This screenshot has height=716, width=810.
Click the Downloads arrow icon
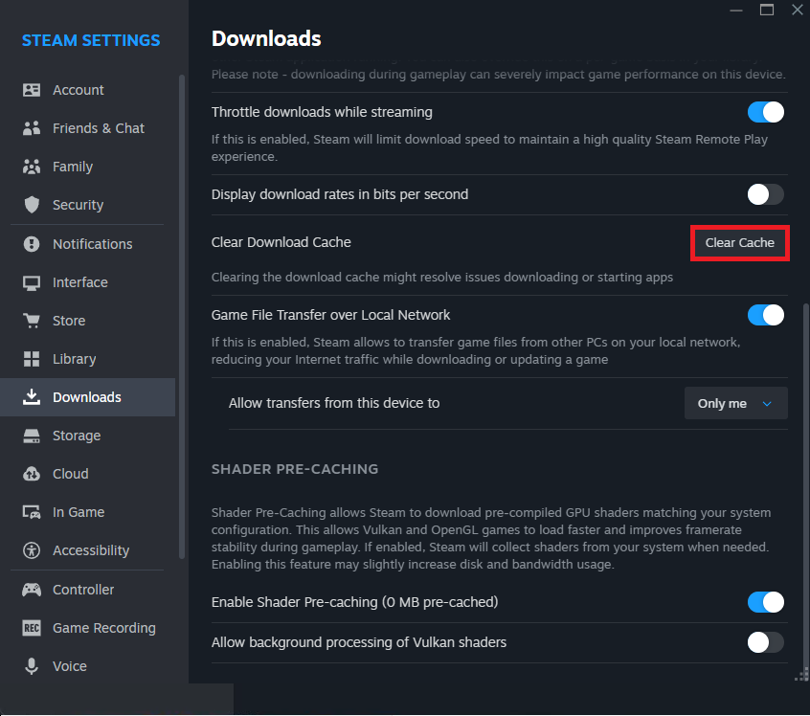pyautogui.click(x=32, y=396)
